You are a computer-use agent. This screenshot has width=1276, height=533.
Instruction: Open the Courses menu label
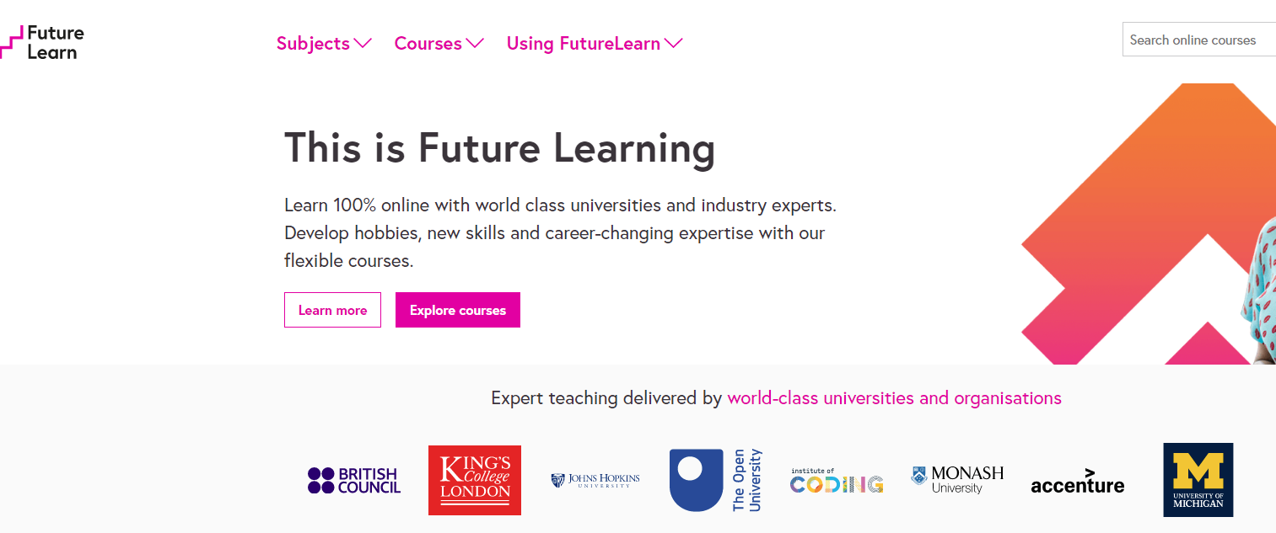428,44
